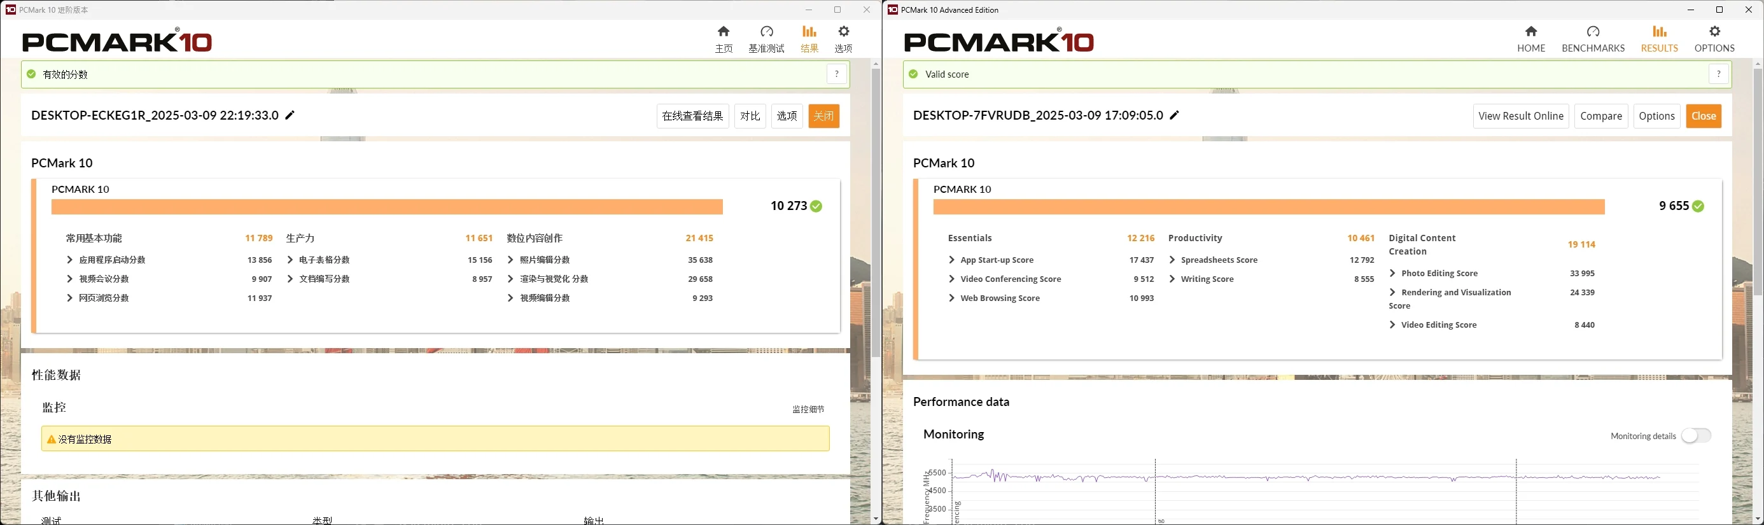Open BENCHMARKS in the English window
Image resolution: width=1764 pixels, height=525 pixels.
[x=1593, y=39]
